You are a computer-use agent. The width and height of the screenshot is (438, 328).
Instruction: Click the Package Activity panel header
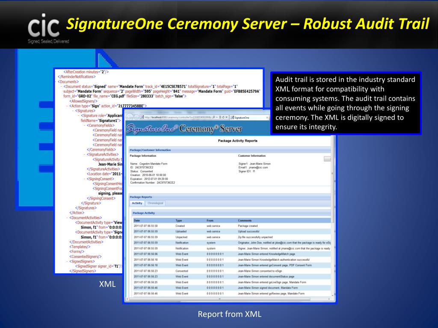point(231,213)
